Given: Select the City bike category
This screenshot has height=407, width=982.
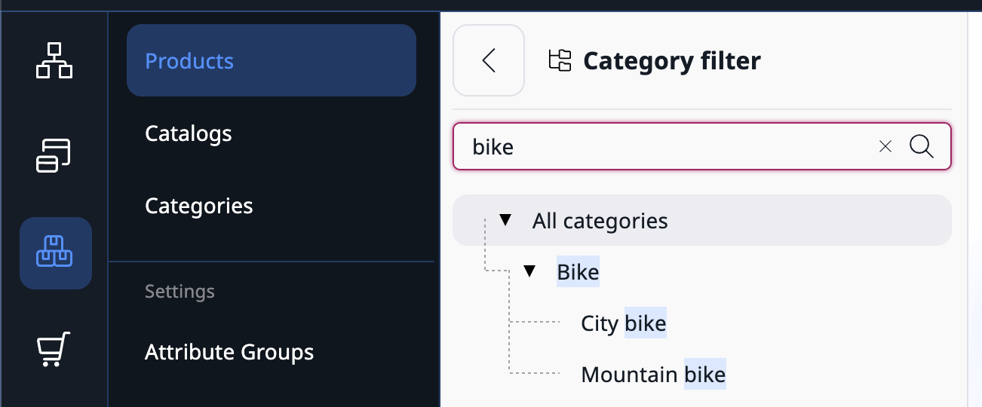Looking at the screenshot, I should (624, 323).
